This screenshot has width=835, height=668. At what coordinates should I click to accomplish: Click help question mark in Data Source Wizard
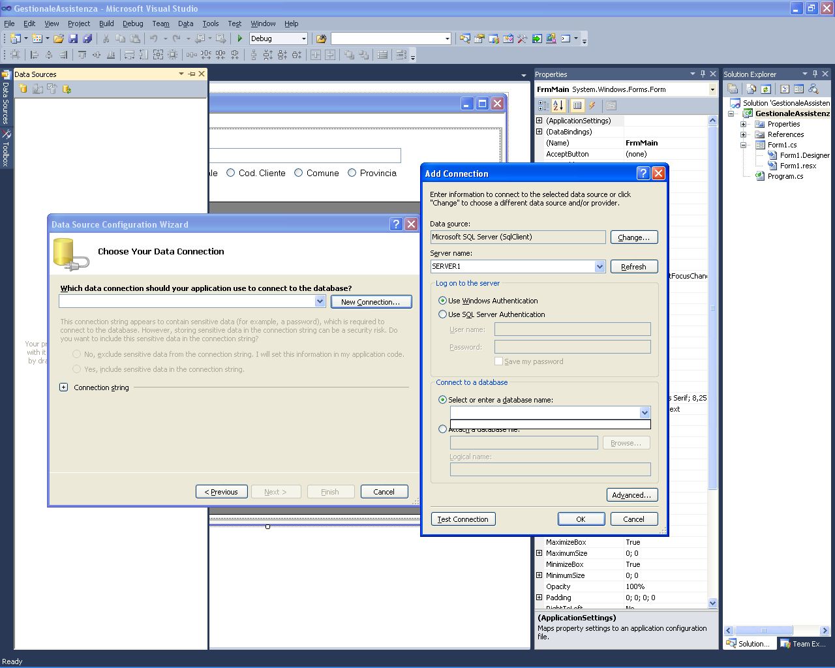click(396, 224)
